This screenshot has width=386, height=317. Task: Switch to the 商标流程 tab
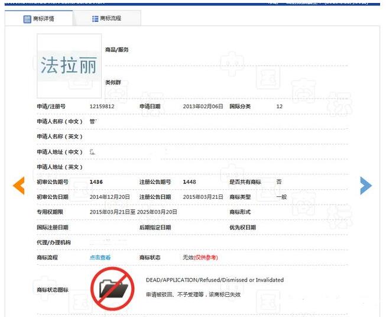[107, 18]
